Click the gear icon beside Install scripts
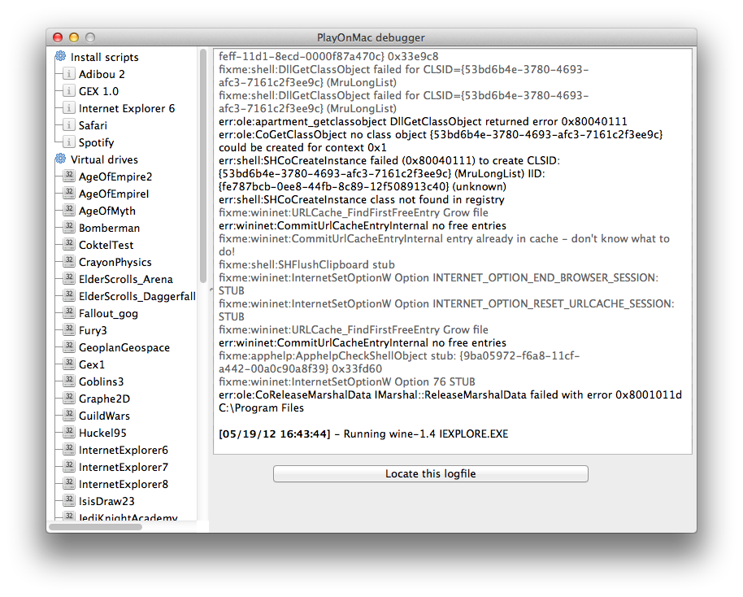The image size is (743, 597). [x=61, y=57]
